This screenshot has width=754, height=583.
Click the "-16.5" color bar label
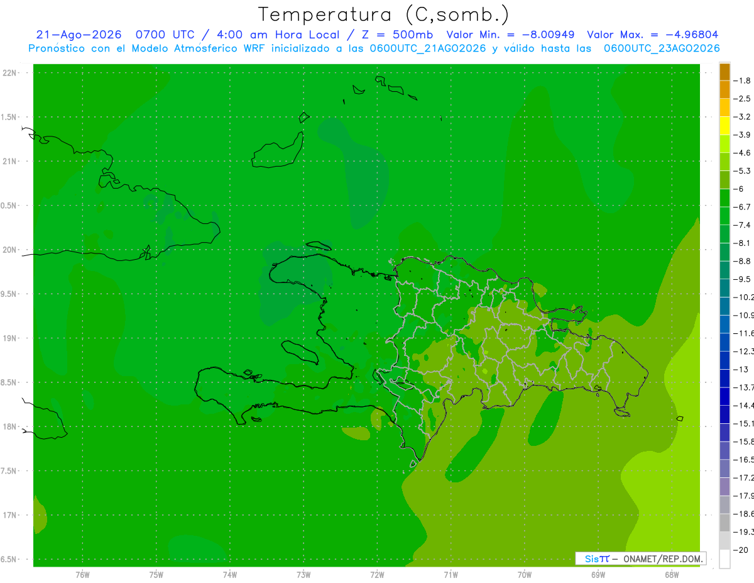[x=743, y=460]
